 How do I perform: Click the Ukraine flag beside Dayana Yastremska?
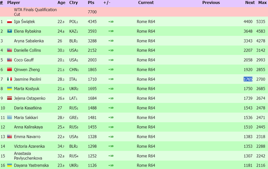pyautogui.click(x=10, y=165)
